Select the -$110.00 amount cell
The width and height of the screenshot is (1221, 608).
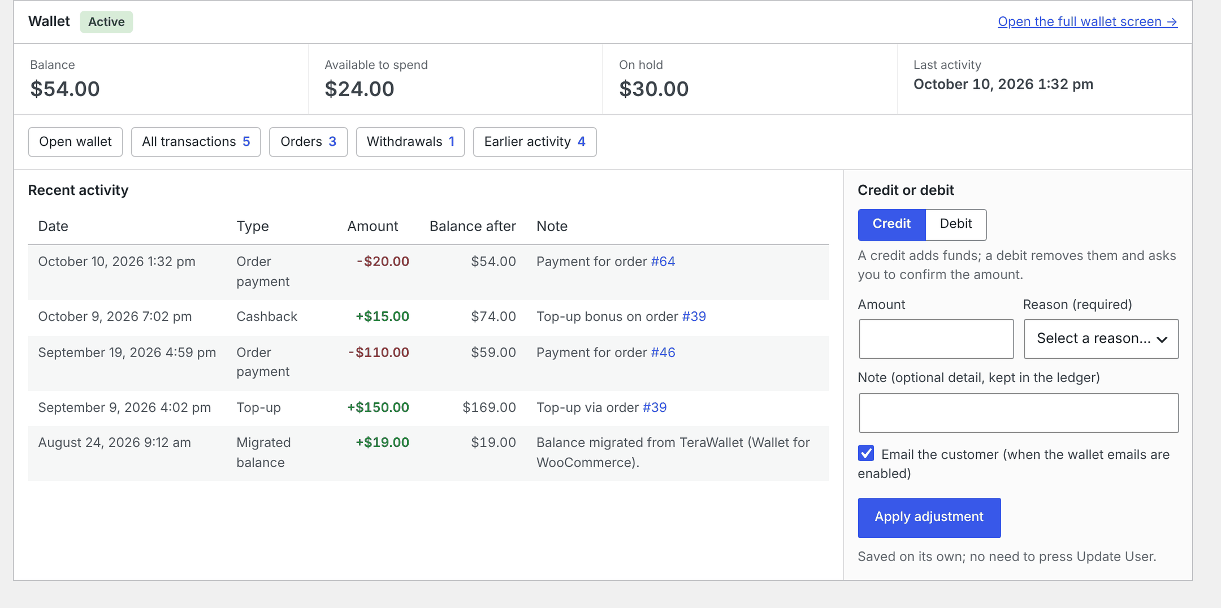[x=379, y=353]
